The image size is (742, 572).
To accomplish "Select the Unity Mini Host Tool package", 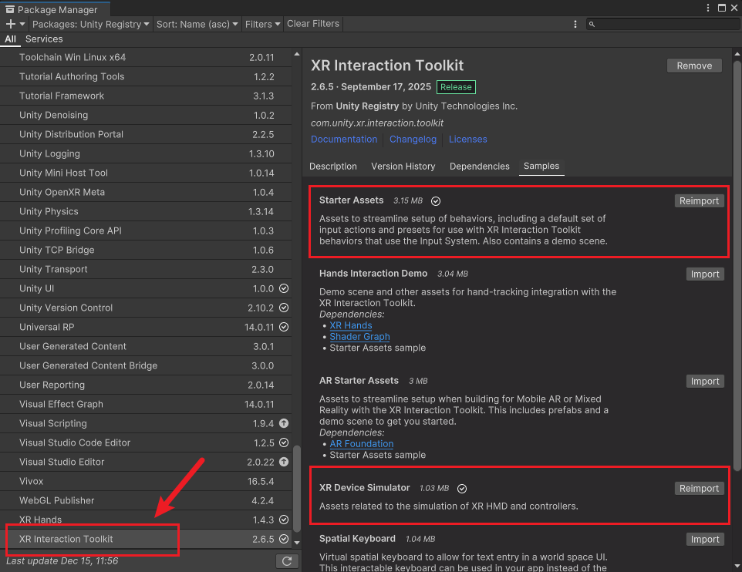I will tap(146, 173).
